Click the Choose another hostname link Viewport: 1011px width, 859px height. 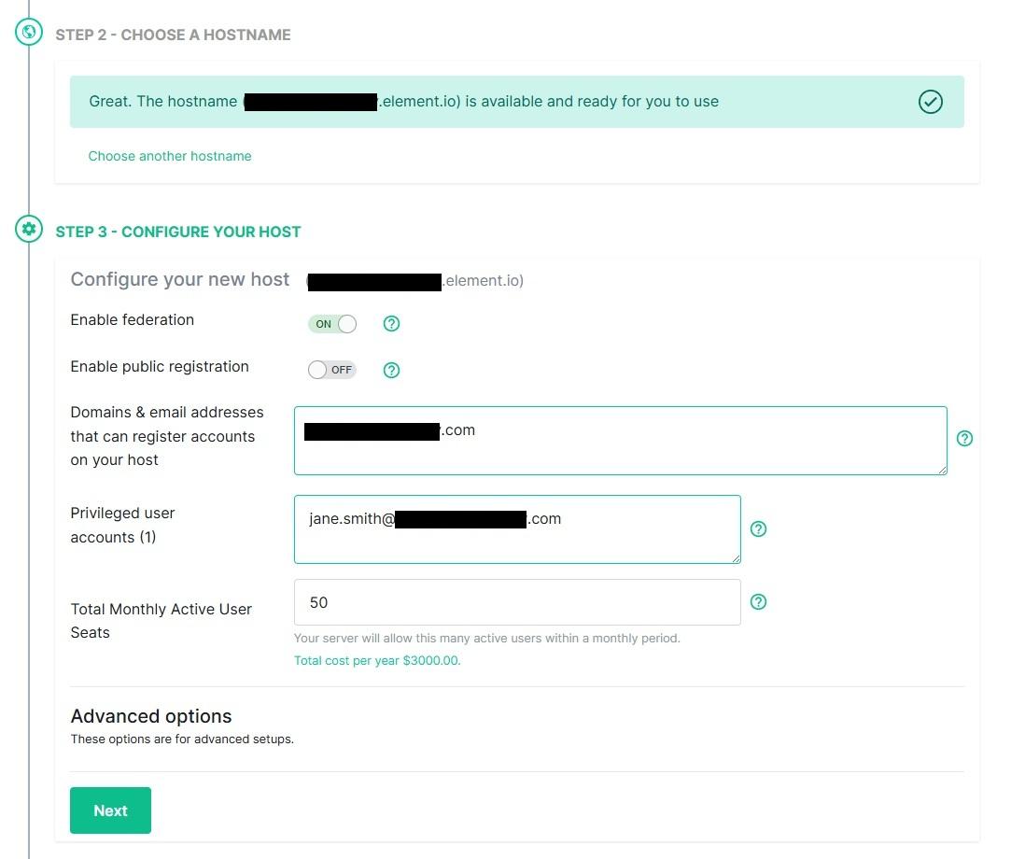pyautogui.click(x=170, y=156)
